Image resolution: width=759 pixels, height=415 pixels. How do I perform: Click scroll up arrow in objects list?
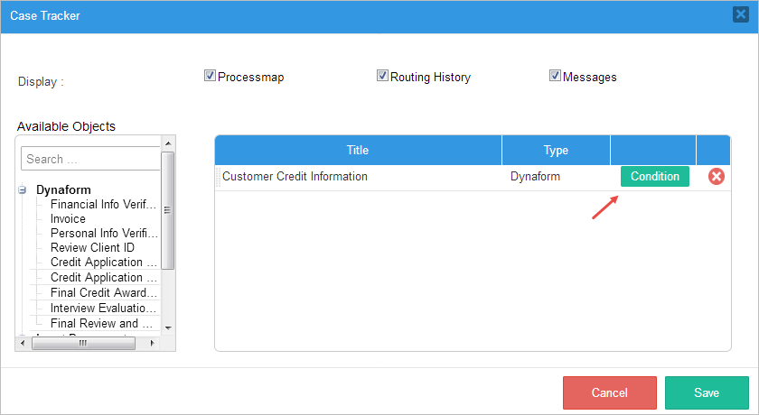pyautogui.click(x=168, y=143)
